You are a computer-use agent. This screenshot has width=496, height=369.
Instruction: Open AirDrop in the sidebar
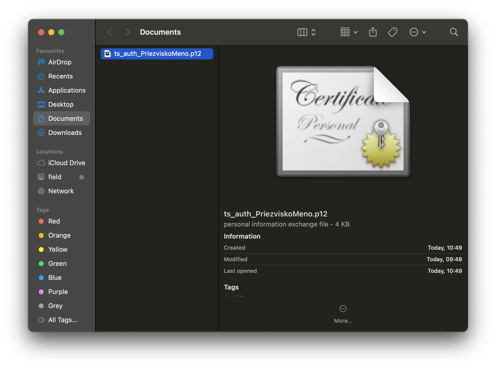62,62
